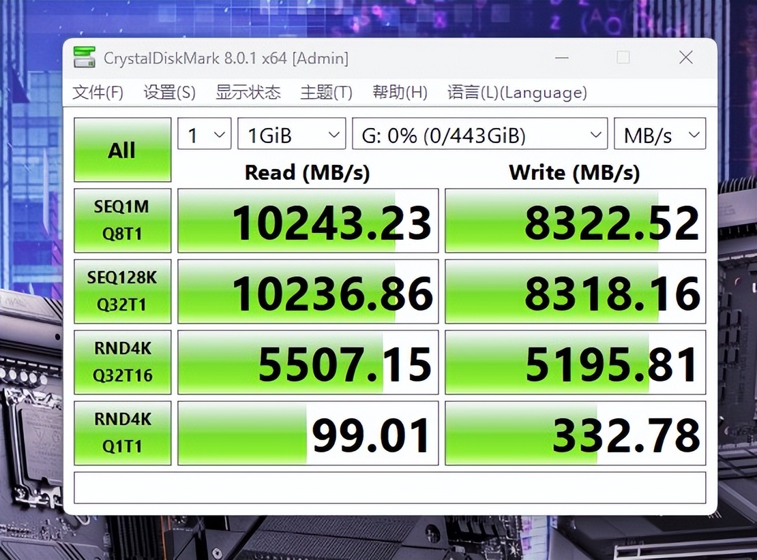Click the SEQ128K write result 8318.16
This screenshot has width=757, height=560.
[576, 292]
